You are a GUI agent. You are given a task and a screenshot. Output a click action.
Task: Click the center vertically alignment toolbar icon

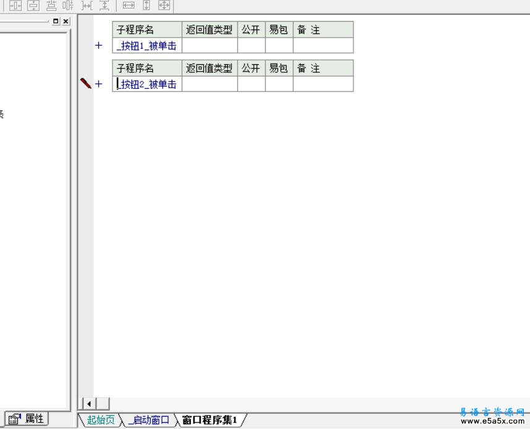[33, 6]
